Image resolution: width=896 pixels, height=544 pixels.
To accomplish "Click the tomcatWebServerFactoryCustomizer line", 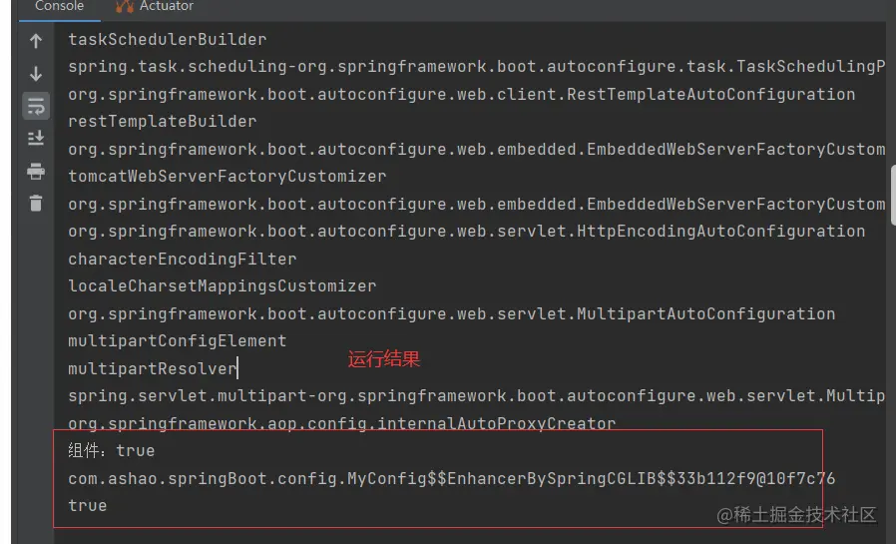I will tap(226, 177).
